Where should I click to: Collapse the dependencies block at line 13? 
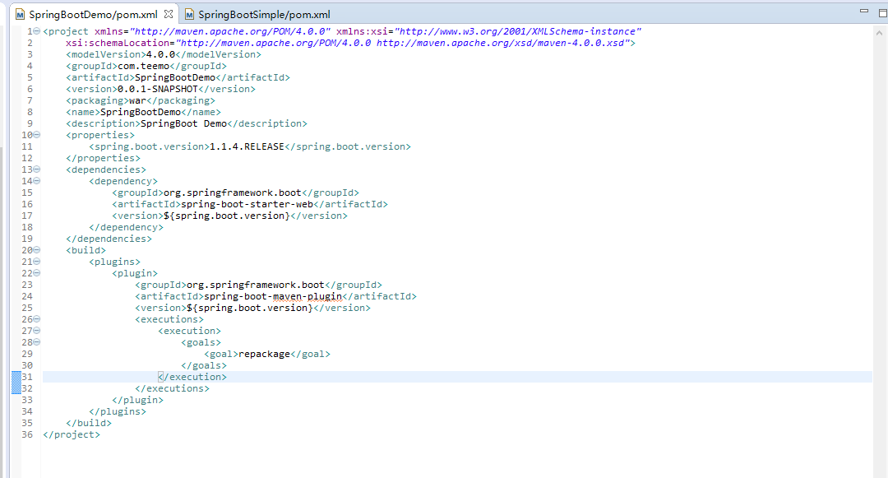37,169
